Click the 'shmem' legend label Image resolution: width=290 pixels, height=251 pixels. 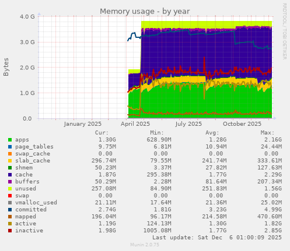tap(24, 168)
